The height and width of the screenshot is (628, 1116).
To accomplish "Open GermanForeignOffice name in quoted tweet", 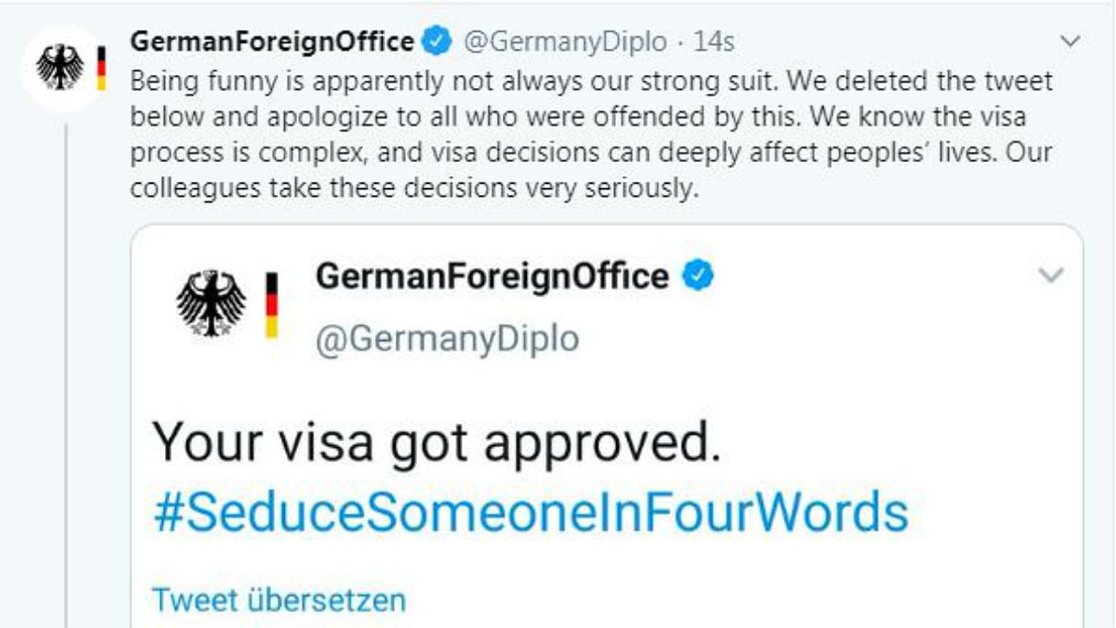I will tap(492, 276).
